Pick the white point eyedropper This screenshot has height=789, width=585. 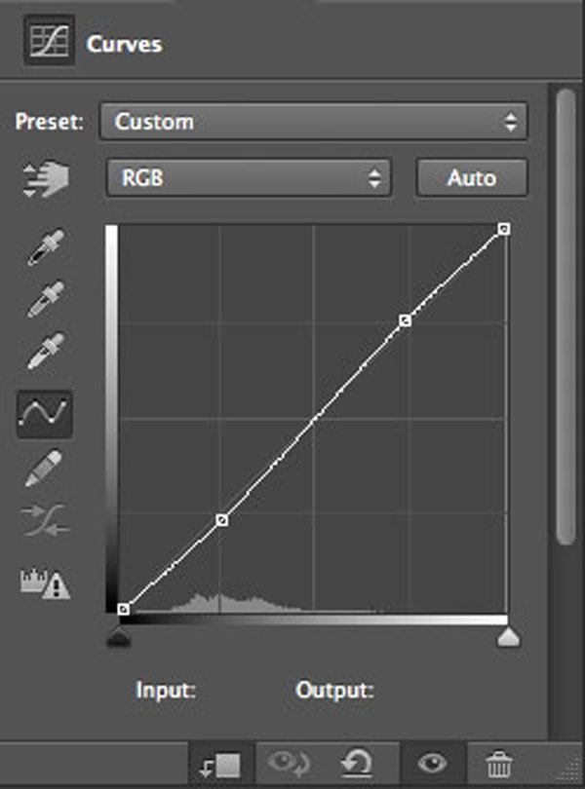46,351
